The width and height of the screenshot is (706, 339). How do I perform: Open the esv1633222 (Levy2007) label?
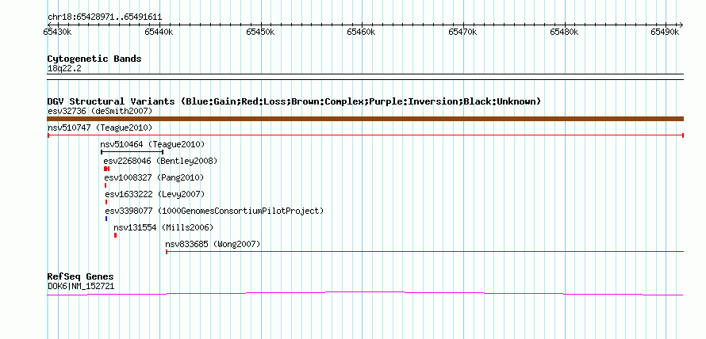[x=155, y=194]
